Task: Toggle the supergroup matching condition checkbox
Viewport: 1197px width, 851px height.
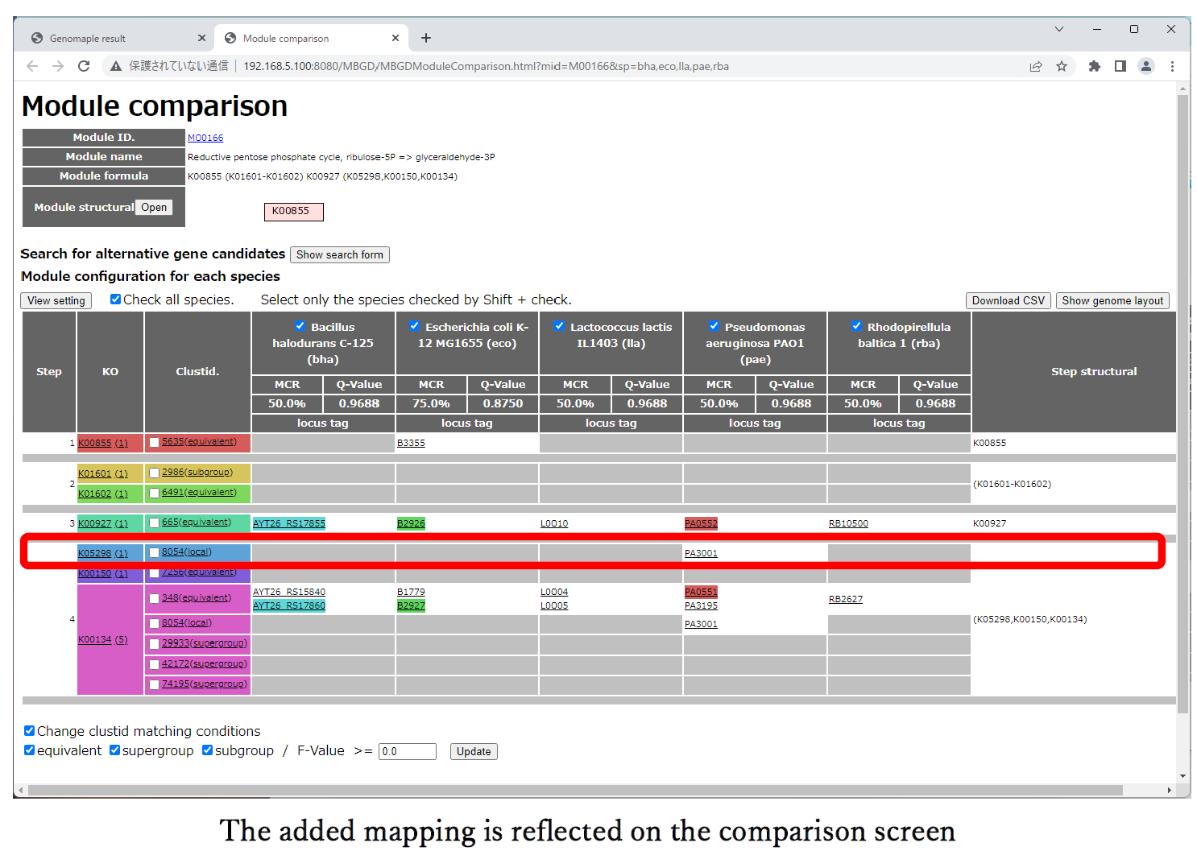Action: pos(115,750)
